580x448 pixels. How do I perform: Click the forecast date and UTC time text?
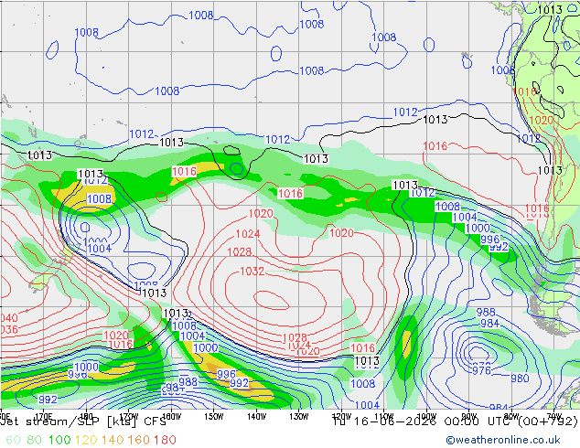pyautogui.click(x=455, y=421)
